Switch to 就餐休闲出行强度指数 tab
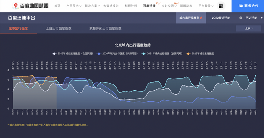 (105, 29)
